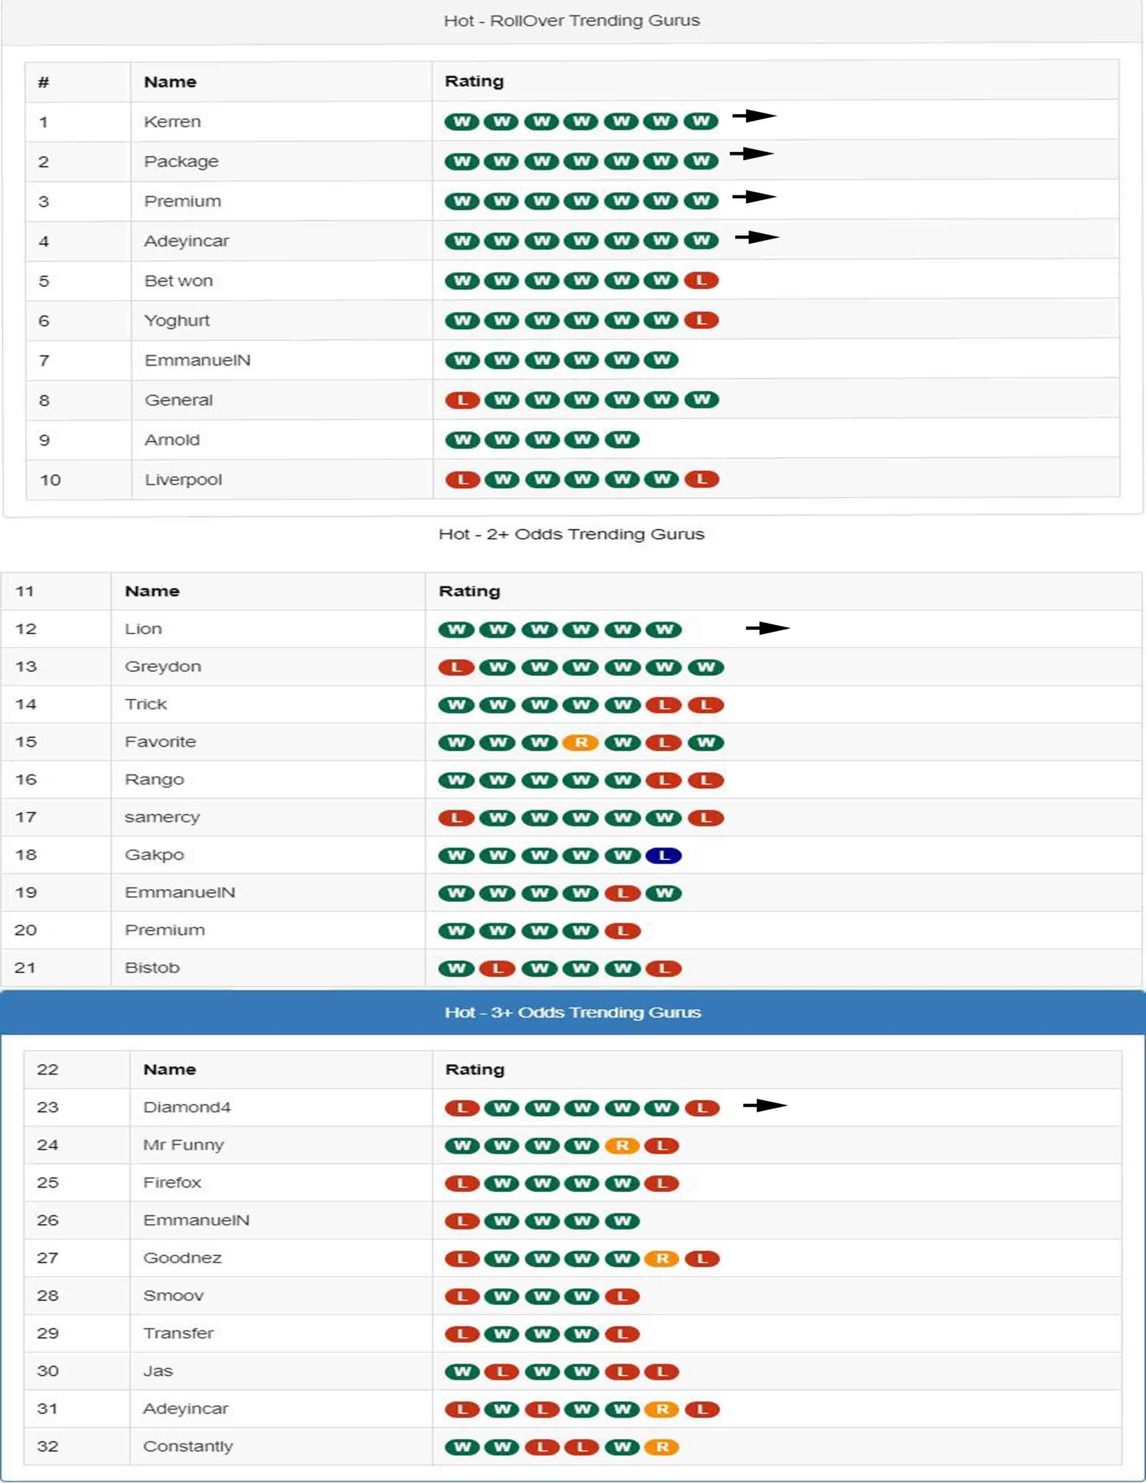Select the L badge at end of Bet won row

(x=702, y=280)
